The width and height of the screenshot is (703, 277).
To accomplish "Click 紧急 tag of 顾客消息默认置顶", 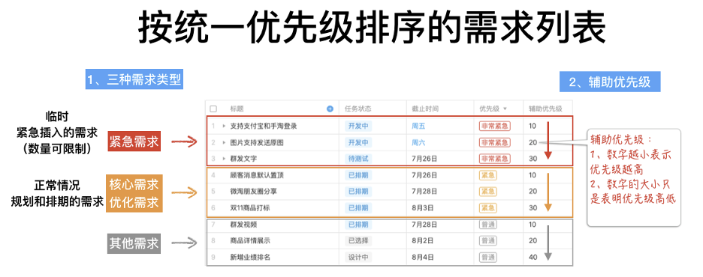I will pos(487,175).
